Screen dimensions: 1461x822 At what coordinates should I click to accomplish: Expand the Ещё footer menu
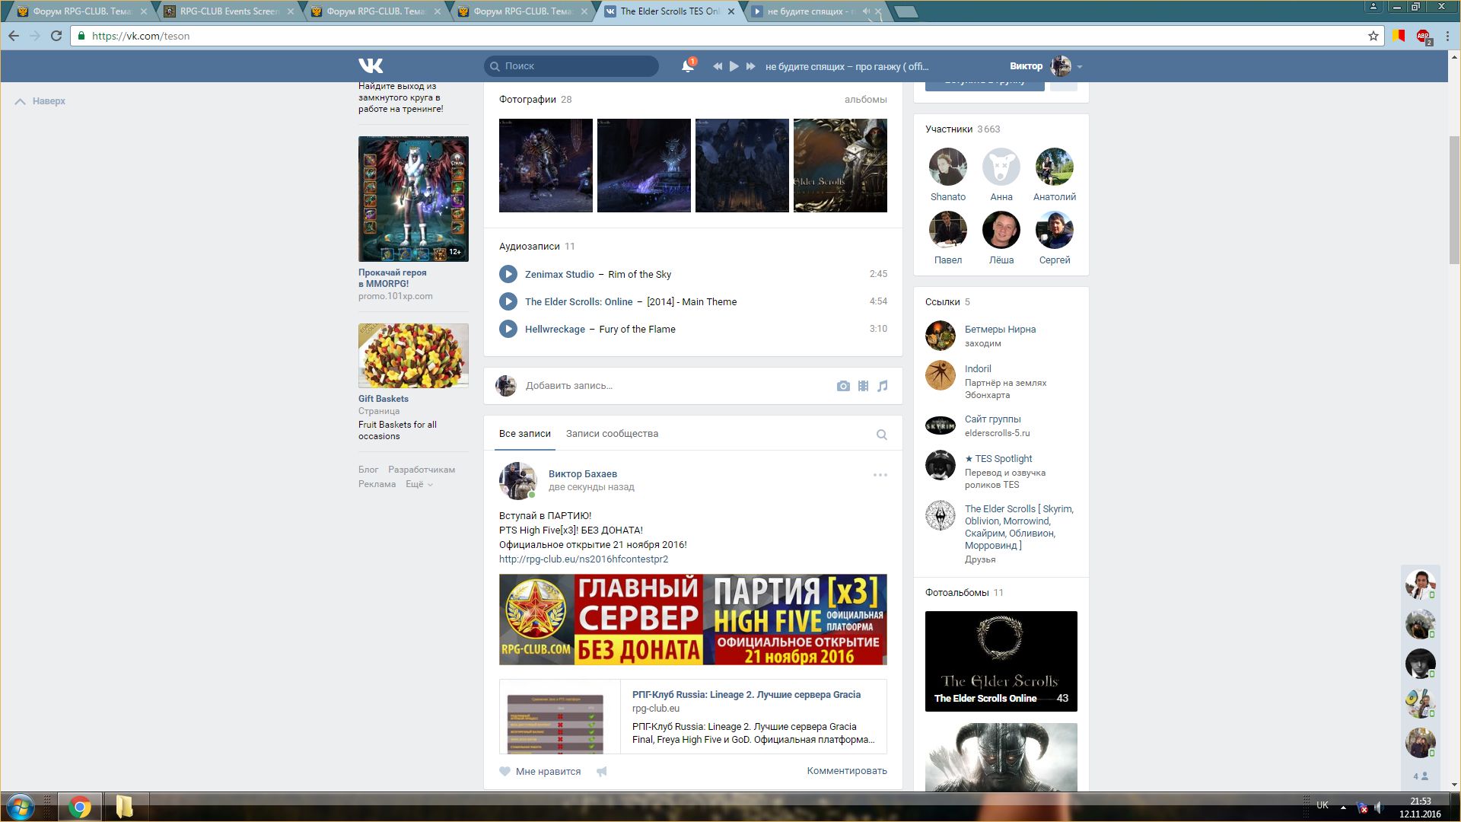419,484
